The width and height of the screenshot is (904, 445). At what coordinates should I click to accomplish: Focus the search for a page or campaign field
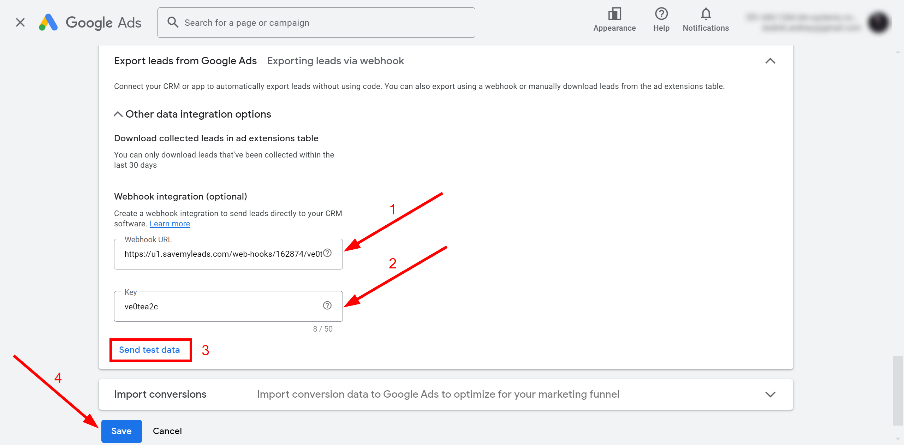316,23
